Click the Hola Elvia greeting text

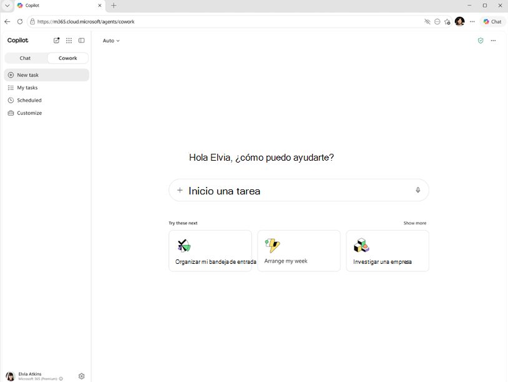pyautogui.click(x=261, y=158)
